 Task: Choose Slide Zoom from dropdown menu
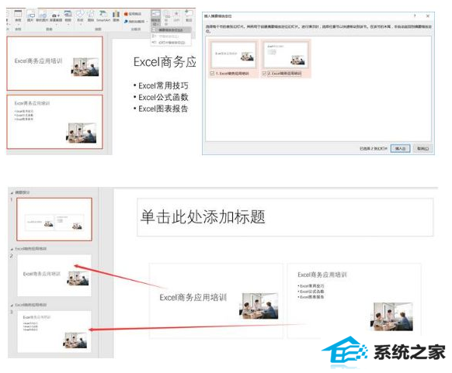(x=171, y=43)
